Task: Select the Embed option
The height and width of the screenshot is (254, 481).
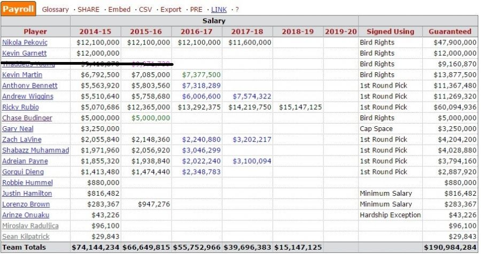Action: tap(119, 10)
